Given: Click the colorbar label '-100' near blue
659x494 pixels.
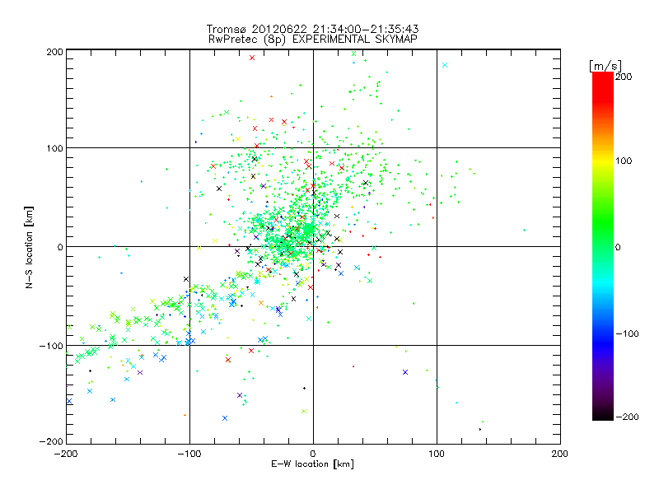Looking at the screenshot, I should point(627,334).
